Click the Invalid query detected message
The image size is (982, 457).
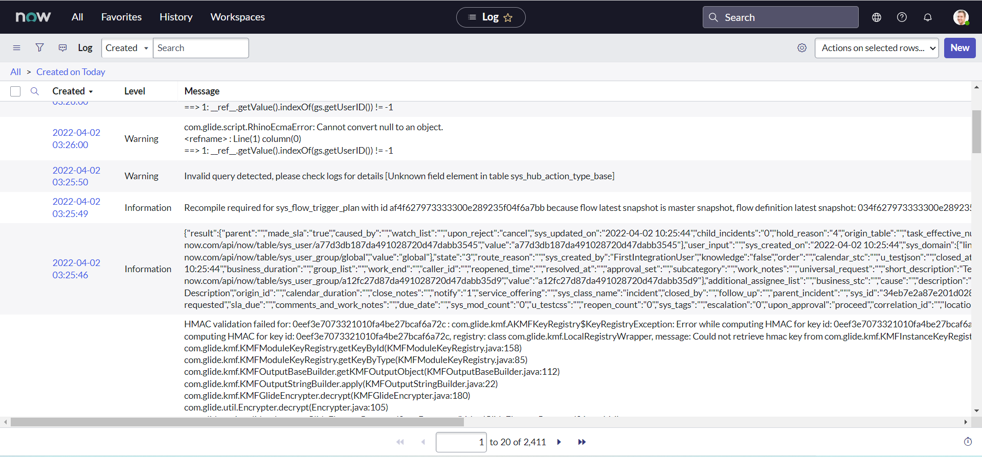pyautogui.click(x=399, y=176)
